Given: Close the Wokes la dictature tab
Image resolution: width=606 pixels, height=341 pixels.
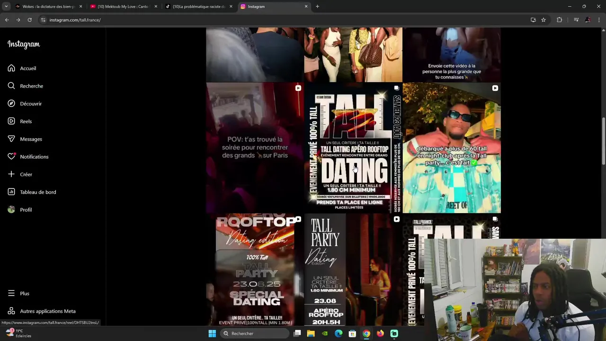Looking at the screenshot, I should (80, 7).
